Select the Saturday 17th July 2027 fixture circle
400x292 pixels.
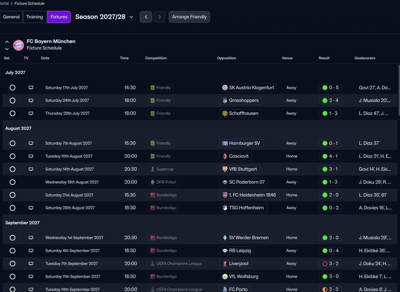(x=12, y=88)
